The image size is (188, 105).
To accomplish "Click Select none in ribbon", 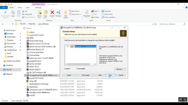I will pyautogui.click(x=107, y=14).
